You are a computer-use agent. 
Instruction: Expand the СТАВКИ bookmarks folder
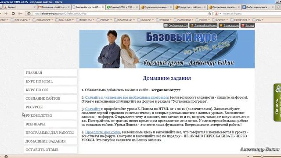(164, 20)
